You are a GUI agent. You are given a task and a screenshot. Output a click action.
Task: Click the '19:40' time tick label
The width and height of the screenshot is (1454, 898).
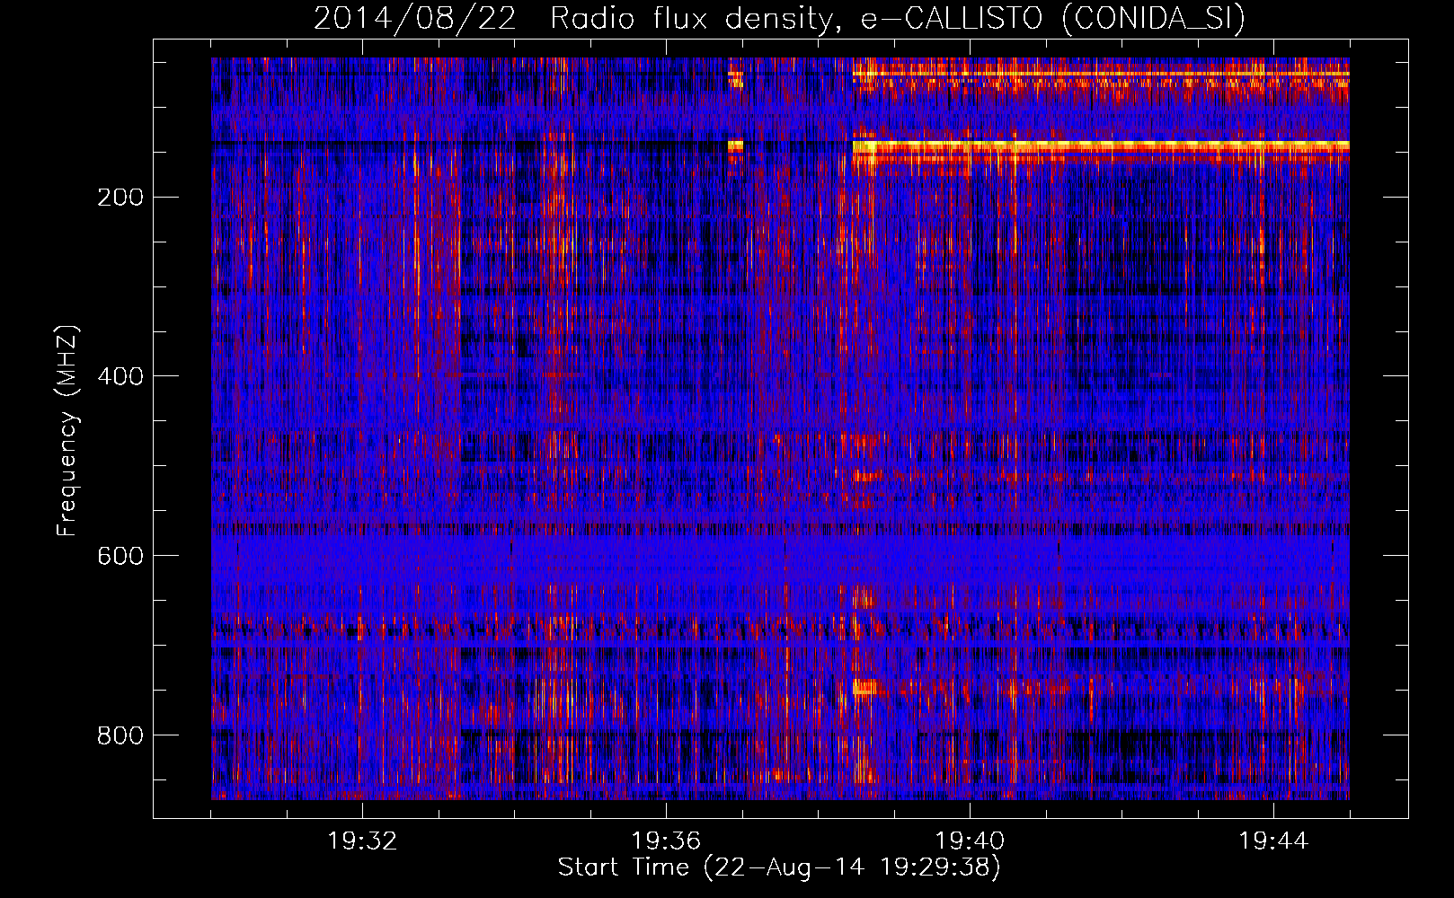(x=970, y=841)
